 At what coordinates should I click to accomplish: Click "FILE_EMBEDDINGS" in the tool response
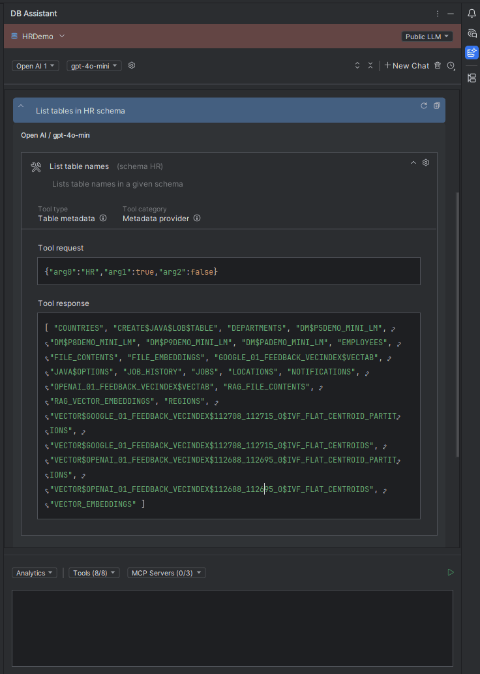click(166, 358)
